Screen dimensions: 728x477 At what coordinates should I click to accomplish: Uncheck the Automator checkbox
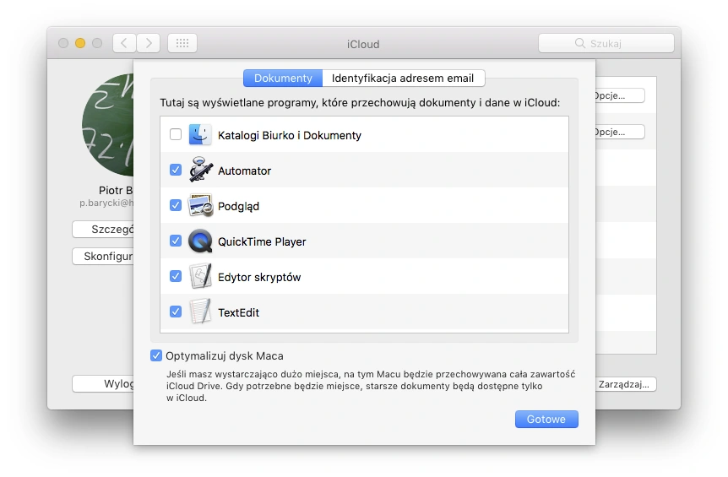pos(176,170)
